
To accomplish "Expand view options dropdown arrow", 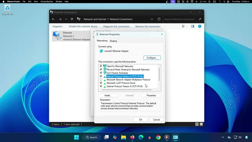I will click(x=187, y=26).
